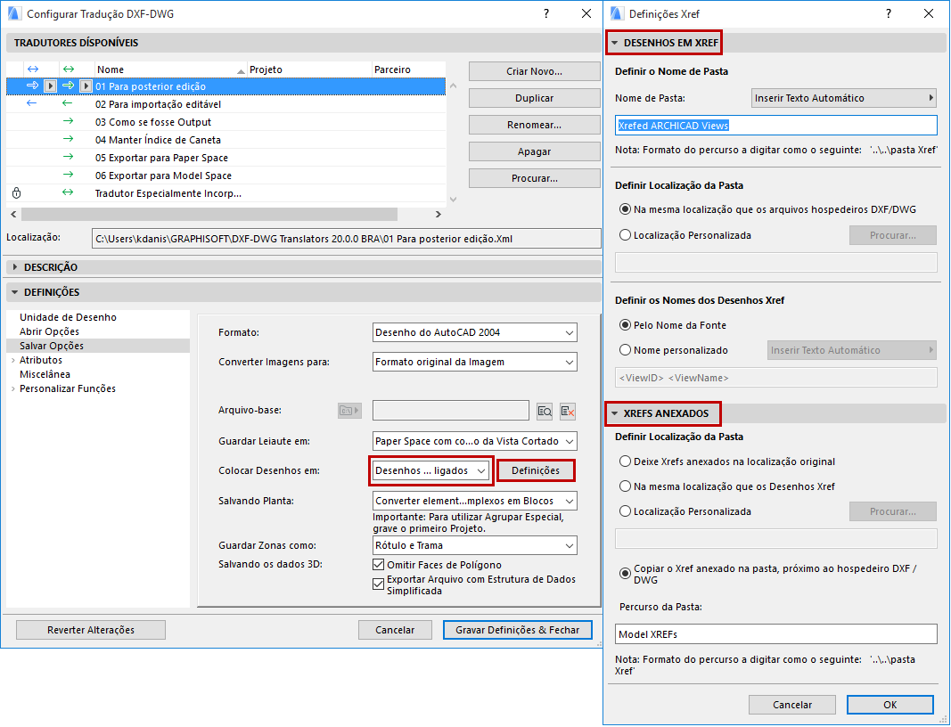Screen dimensions: 951x727
Task: Click Gravar Definições & Fechar button
Action: 518,630
